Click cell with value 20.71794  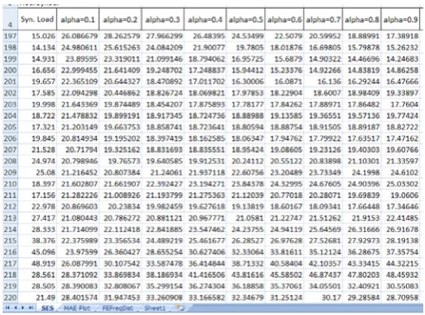78,150
